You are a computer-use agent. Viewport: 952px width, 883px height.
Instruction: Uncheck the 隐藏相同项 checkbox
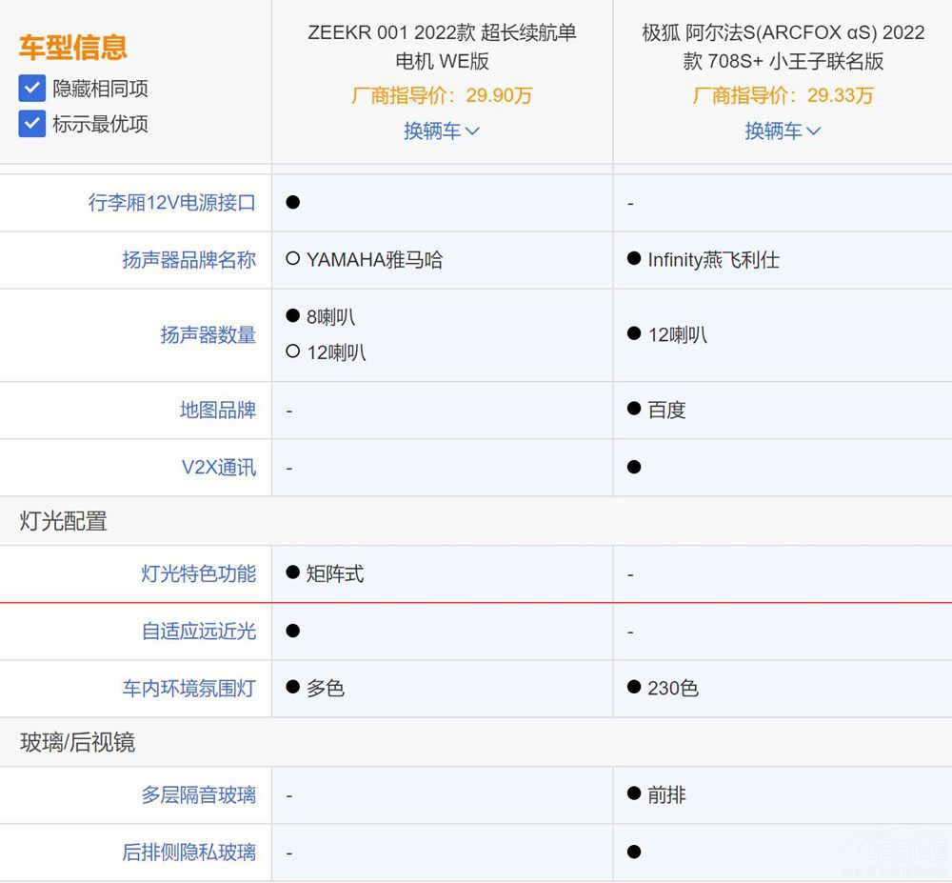tap(31, 88)
